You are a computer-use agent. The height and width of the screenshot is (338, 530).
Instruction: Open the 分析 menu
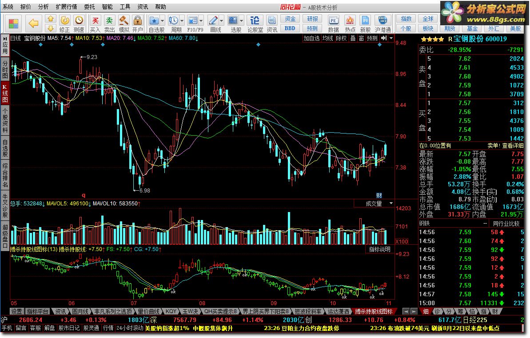[x=43, y=6]
